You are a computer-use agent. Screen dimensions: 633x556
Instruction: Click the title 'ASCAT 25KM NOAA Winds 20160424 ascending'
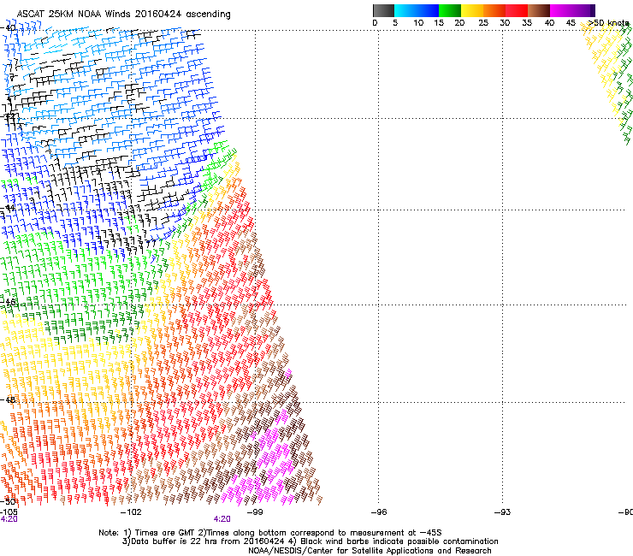(123, 15)
